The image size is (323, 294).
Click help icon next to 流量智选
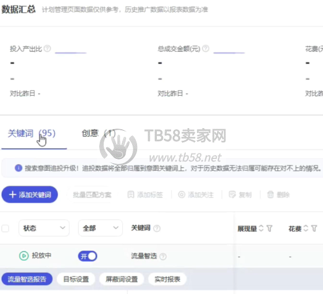(x=163, y=256)
